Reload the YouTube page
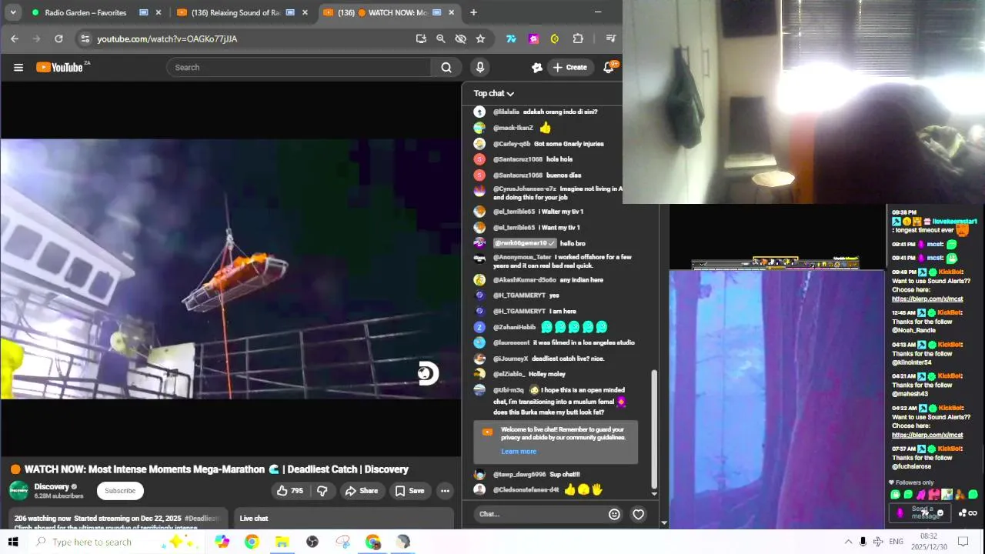The image size is (985, 554). pyautogui.click(x=58, y=38)
